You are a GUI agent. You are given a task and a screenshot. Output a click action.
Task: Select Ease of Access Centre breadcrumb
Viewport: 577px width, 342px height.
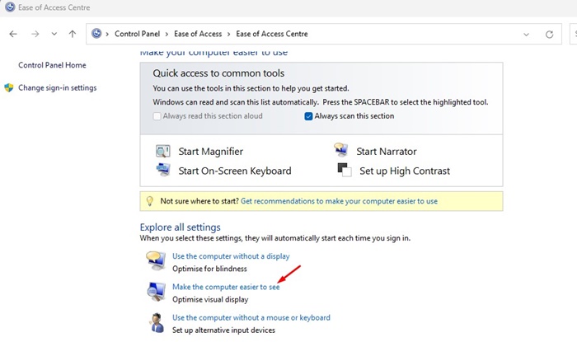coord(272,34)
